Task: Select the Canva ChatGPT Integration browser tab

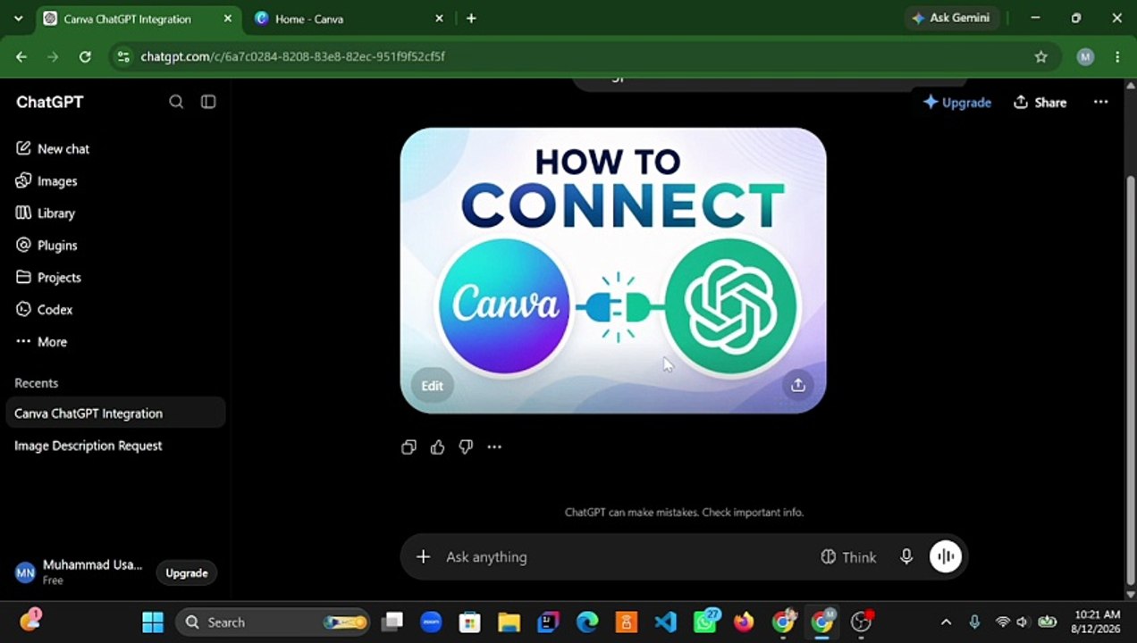Action: coord(139,19)
